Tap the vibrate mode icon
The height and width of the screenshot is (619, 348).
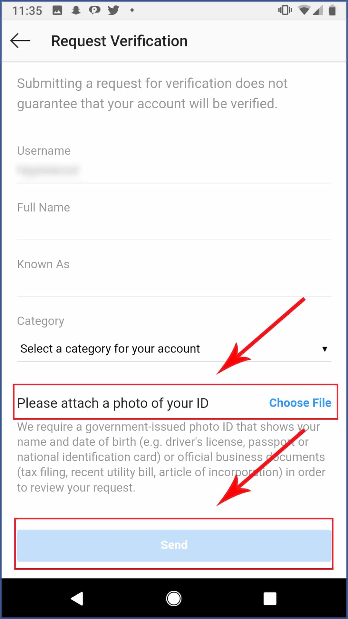(285, 11)
